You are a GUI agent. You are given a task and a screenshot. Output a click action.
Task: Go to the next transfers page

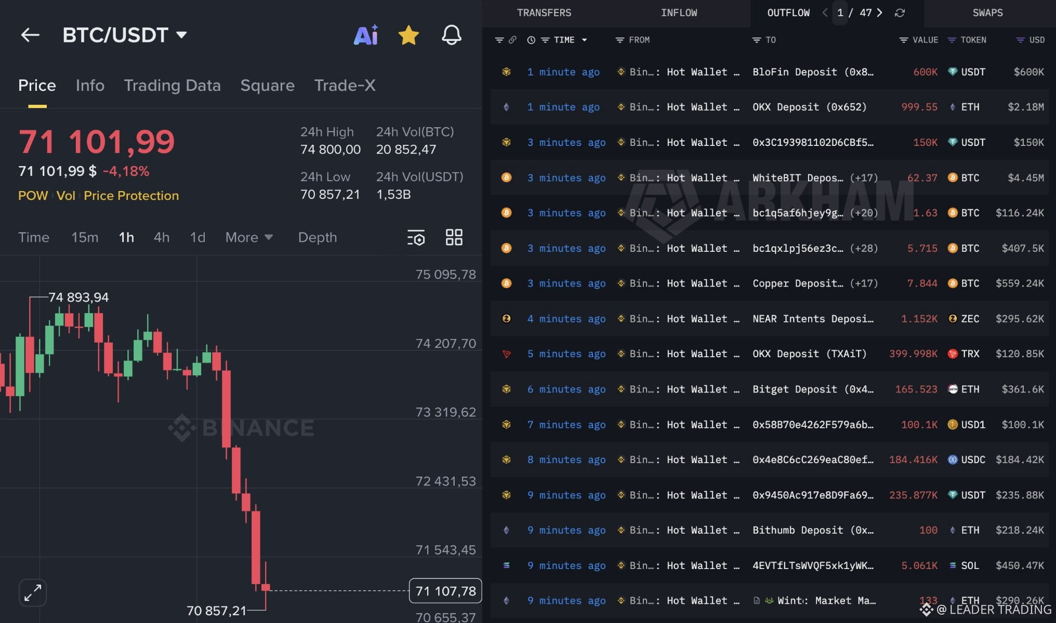(x=879, y=13)
